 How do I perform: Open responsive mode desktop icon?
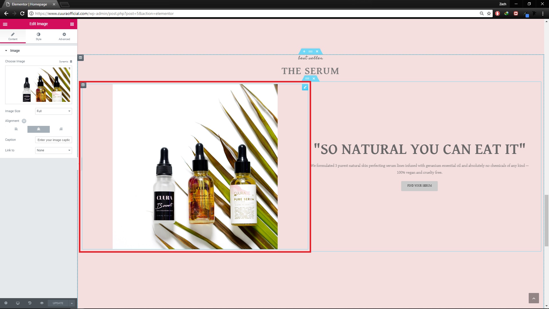pos(18,303)
